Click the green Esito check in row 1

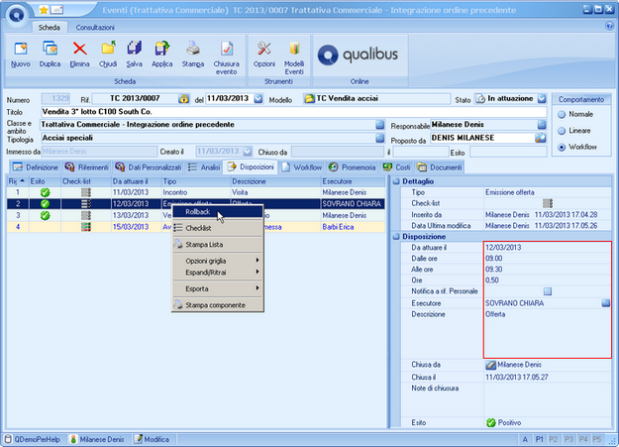pyautogui.click(x=46, y=192)
